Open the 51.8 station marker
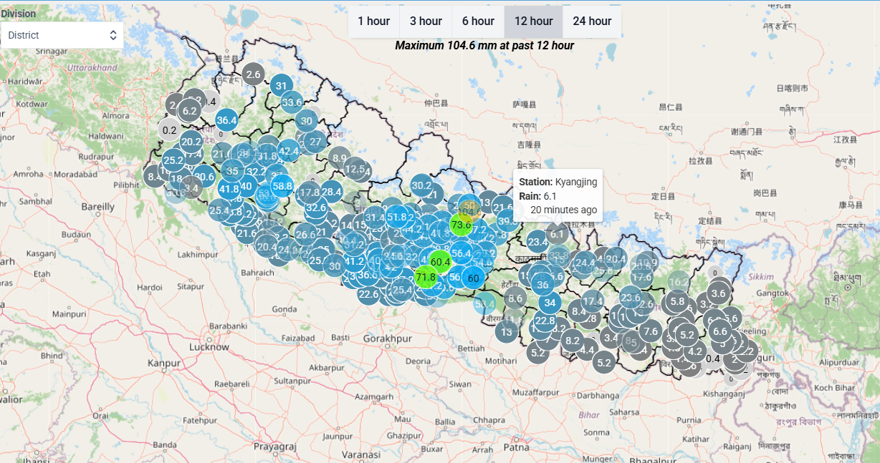The image size is (880, 463). tap(396, 216)
